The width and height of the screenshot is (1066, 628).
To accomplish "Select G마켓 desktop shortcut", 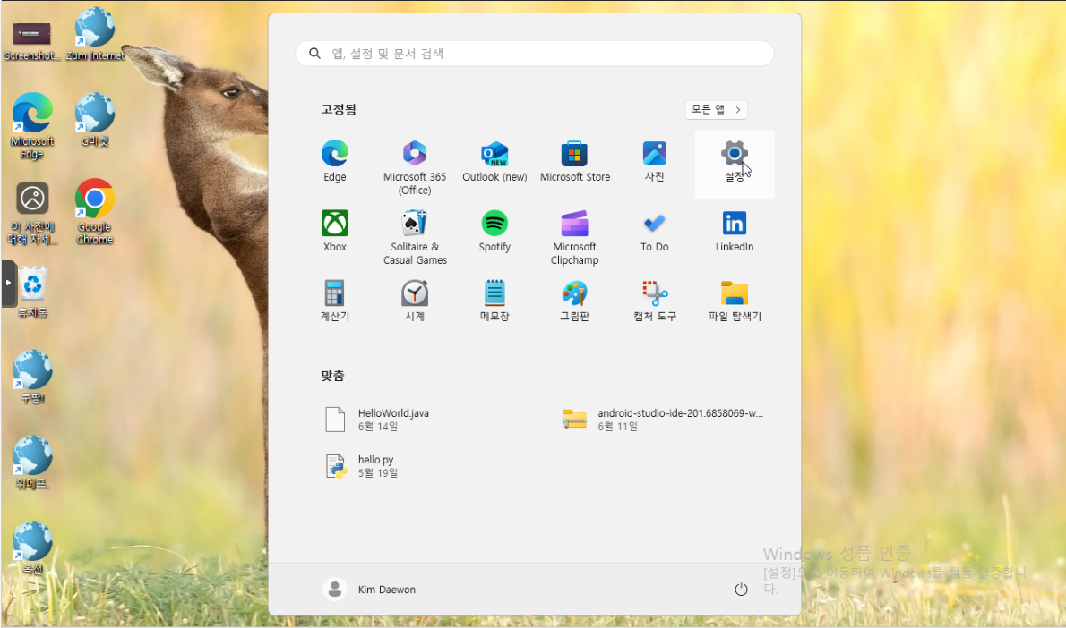I will pos(94,120).
